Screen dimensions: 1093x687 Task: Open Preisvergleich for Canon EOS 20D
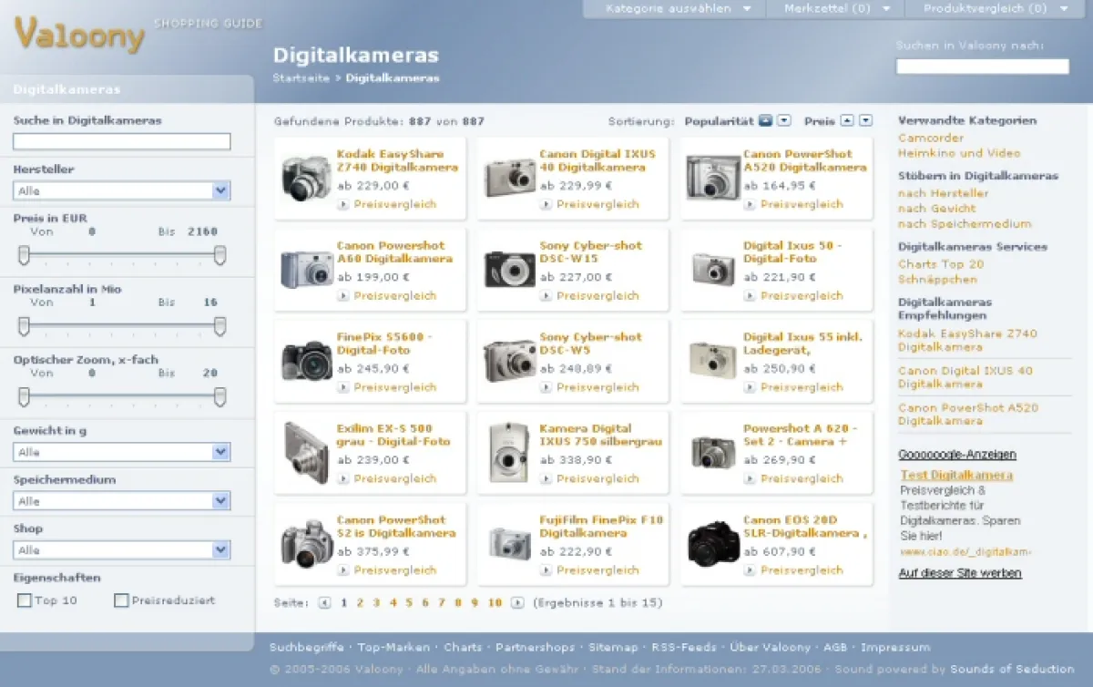801,570
